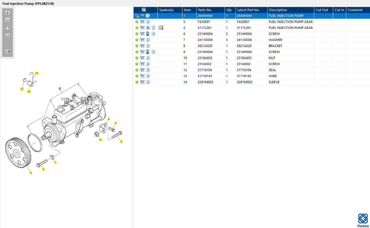The height and width of the screenshot is (228, 370).
Task: Click the book magnifier symbol for 3117L261
Action: pyautogui.click(x=161, y=28)
